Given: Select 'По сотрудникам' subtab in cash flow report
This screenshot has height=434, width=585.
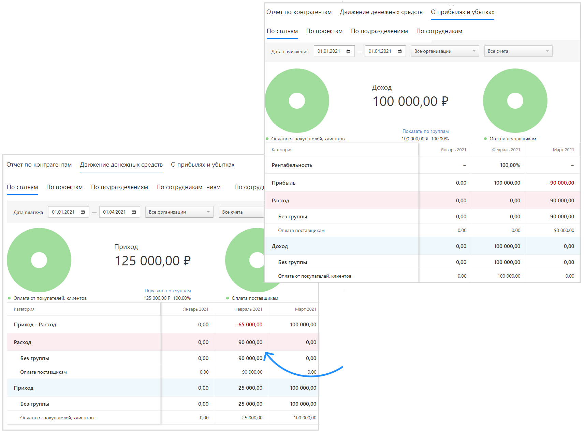Looking at the screenshot, I should 179,187.
